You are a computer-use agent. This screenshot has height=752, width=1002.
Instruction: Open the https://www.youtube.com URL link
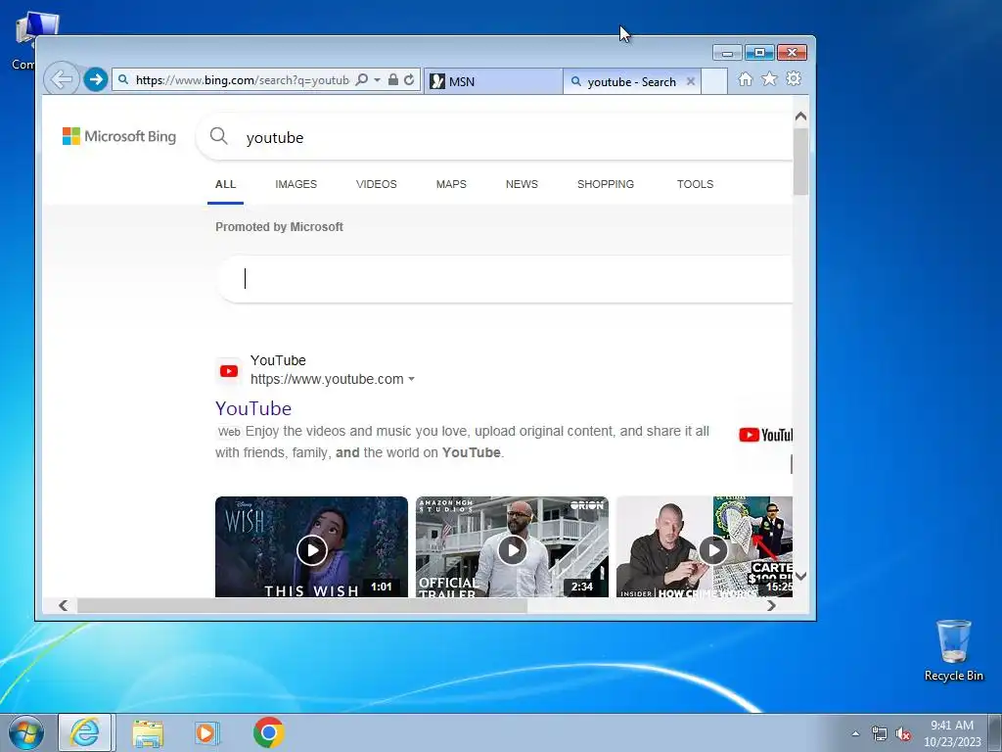[327, 379]
